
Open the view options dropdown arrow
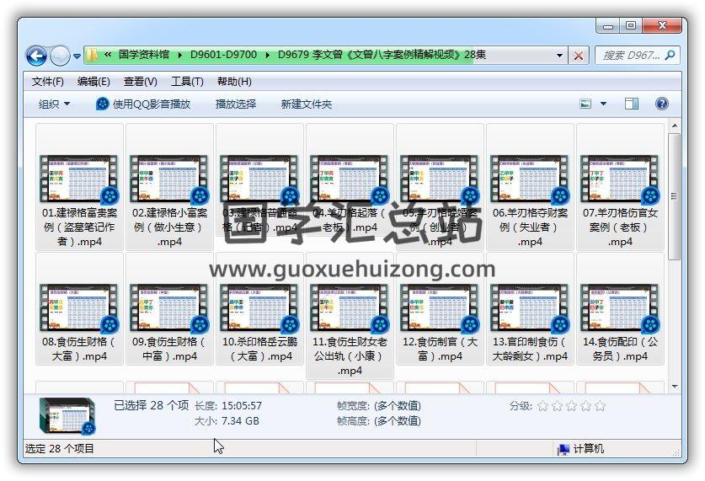coord(603,104)
